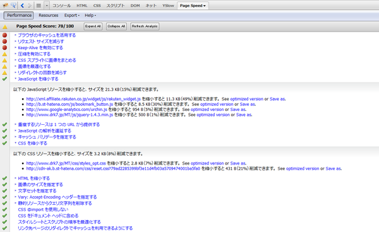Image resolution: width=379 pixels, height=232 pixels.
Task: Click the yellow triangle icon for 画像を最適化する
Action: click(4, 67)
